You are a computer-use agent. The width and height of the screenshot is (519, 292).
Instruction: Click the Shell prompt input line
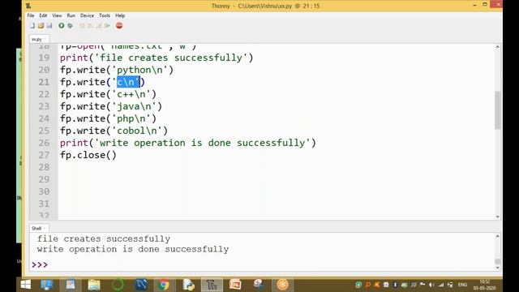(x=261, y=265)
